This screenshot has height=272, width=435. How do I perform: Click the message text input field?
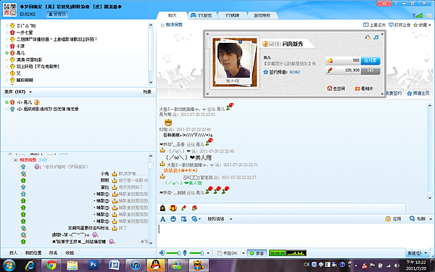tap(295, 235)
